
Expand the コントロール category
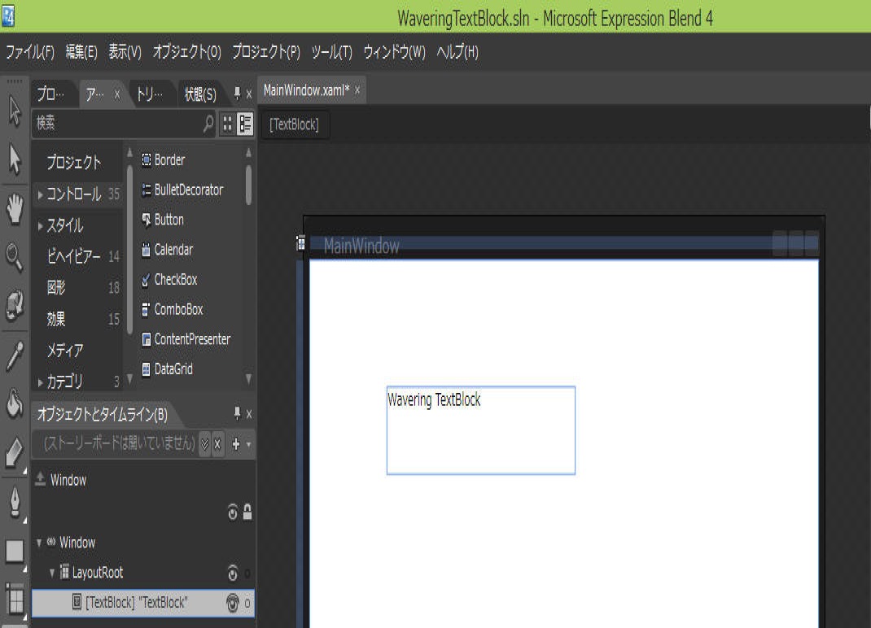click(41, 194)
